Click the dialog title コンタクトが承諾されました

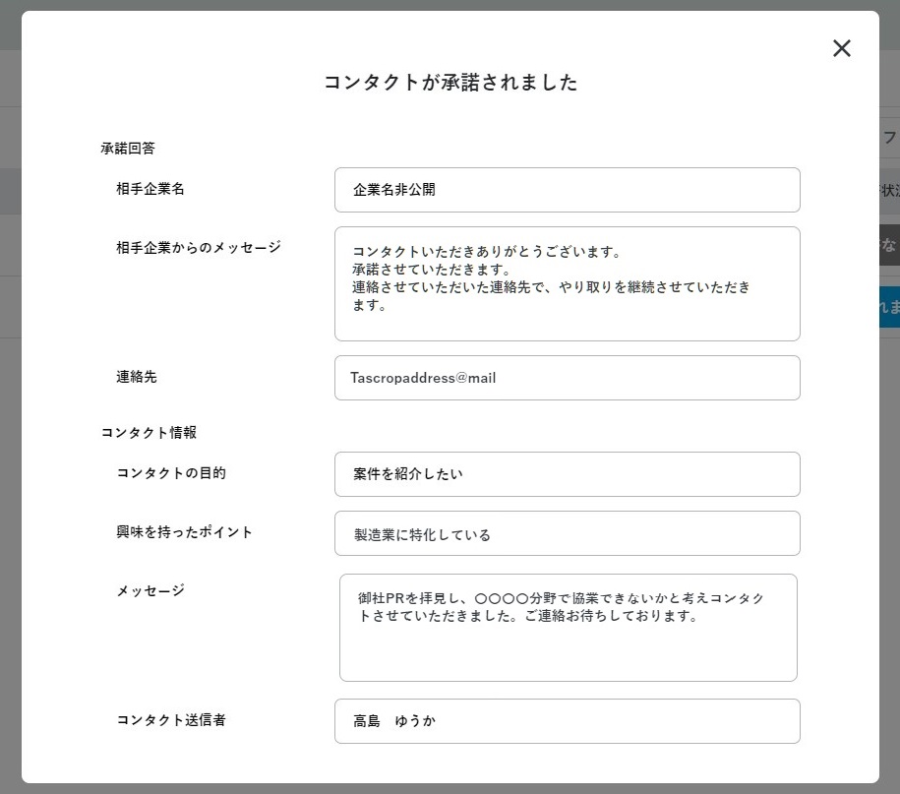coord(450,82)
